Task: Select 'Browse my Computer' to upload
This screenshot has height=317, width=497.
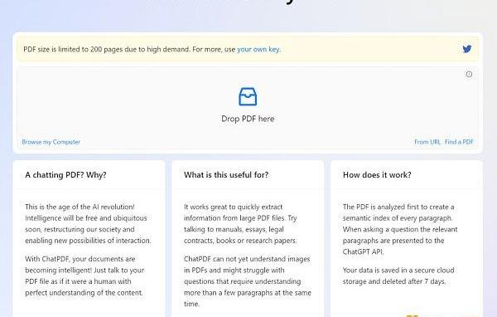Action: tap(51, 142)
